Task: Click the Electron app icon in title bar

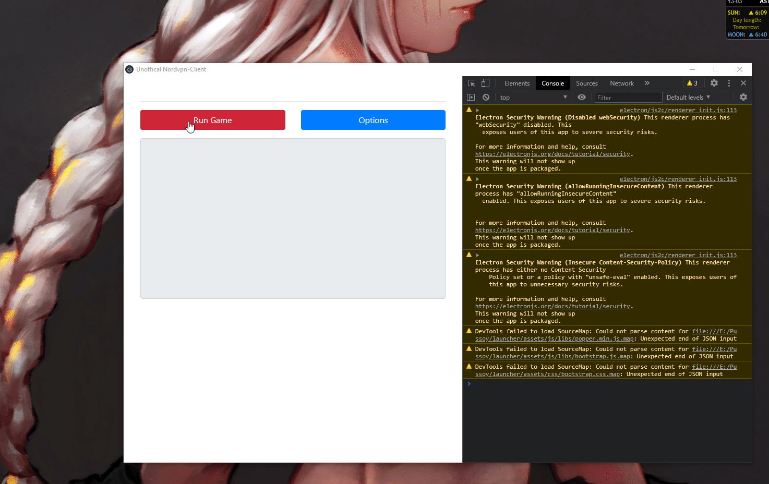Action: point(129,69)
